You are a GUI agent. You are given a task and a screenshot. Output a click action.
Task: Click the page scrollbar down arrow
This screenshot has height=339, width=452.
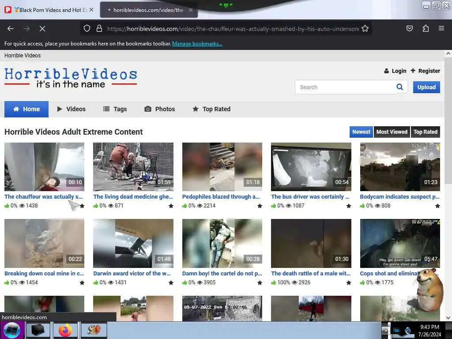[448, 318]
